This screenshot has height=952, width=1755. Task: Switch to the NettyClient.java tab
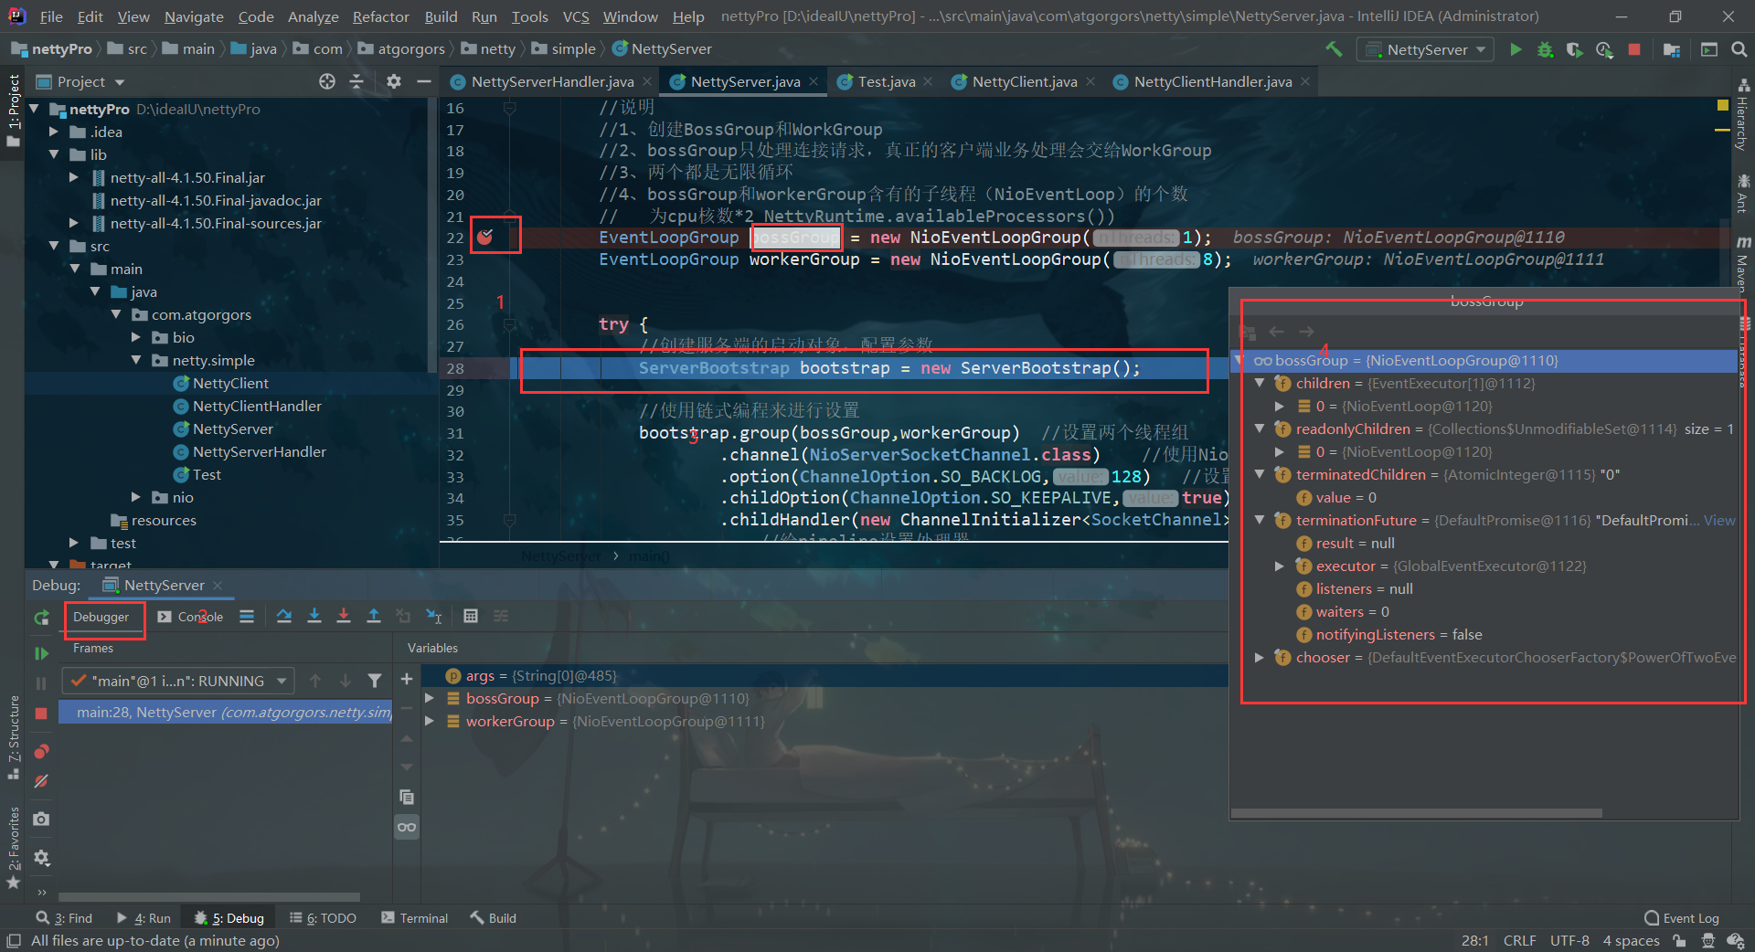click(x=1024, y=81)
